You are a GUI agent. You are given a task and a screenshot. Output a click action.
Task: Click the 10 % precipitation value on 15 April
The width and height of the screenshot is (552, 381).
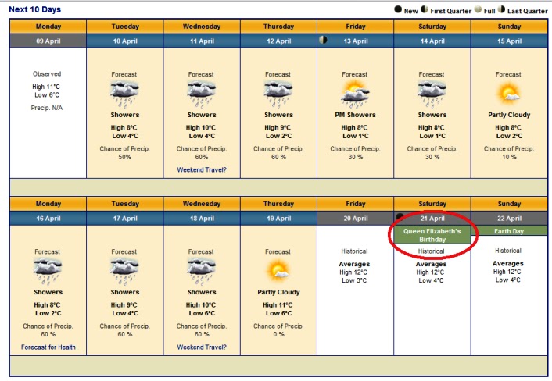coord(509,157)
